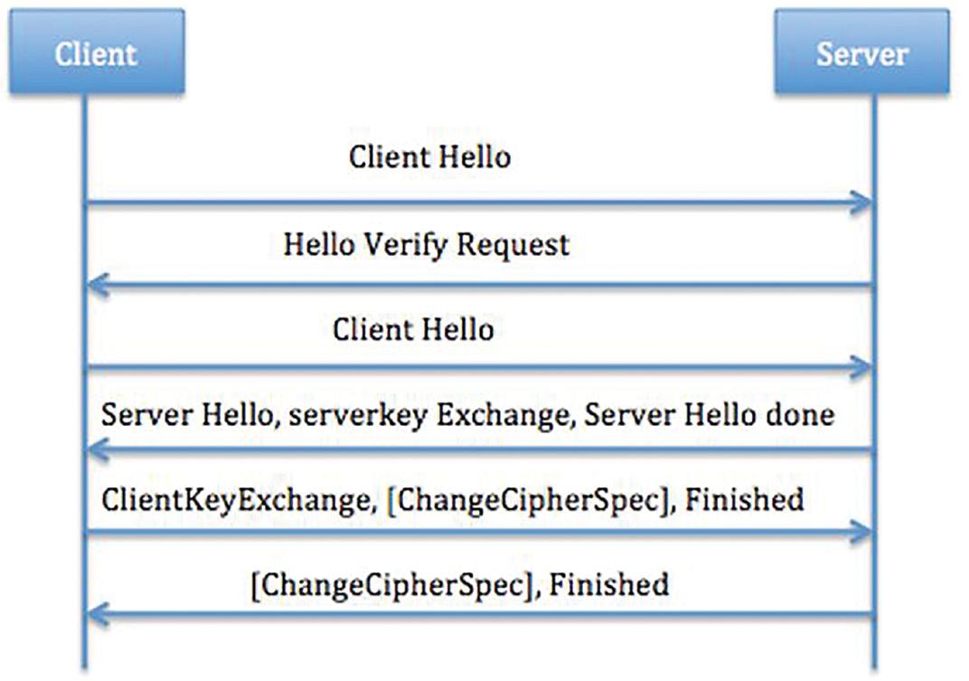
Task: Click the Client vertical lifeline below the last arrow
Action: [x=85, y=648]
